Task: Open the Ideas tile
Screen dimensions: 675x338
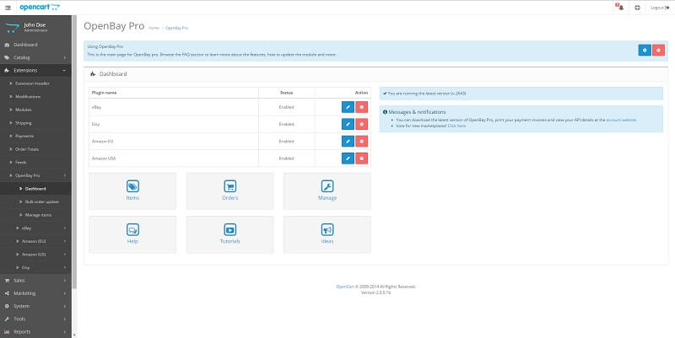Action: (x=327, y=234)
